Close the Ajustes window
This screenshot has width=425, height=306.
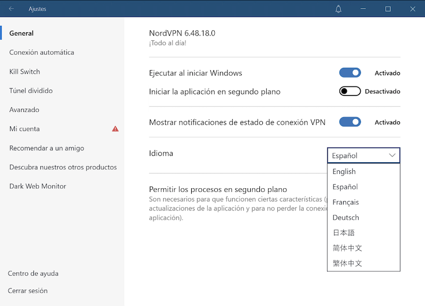[413, 9]
